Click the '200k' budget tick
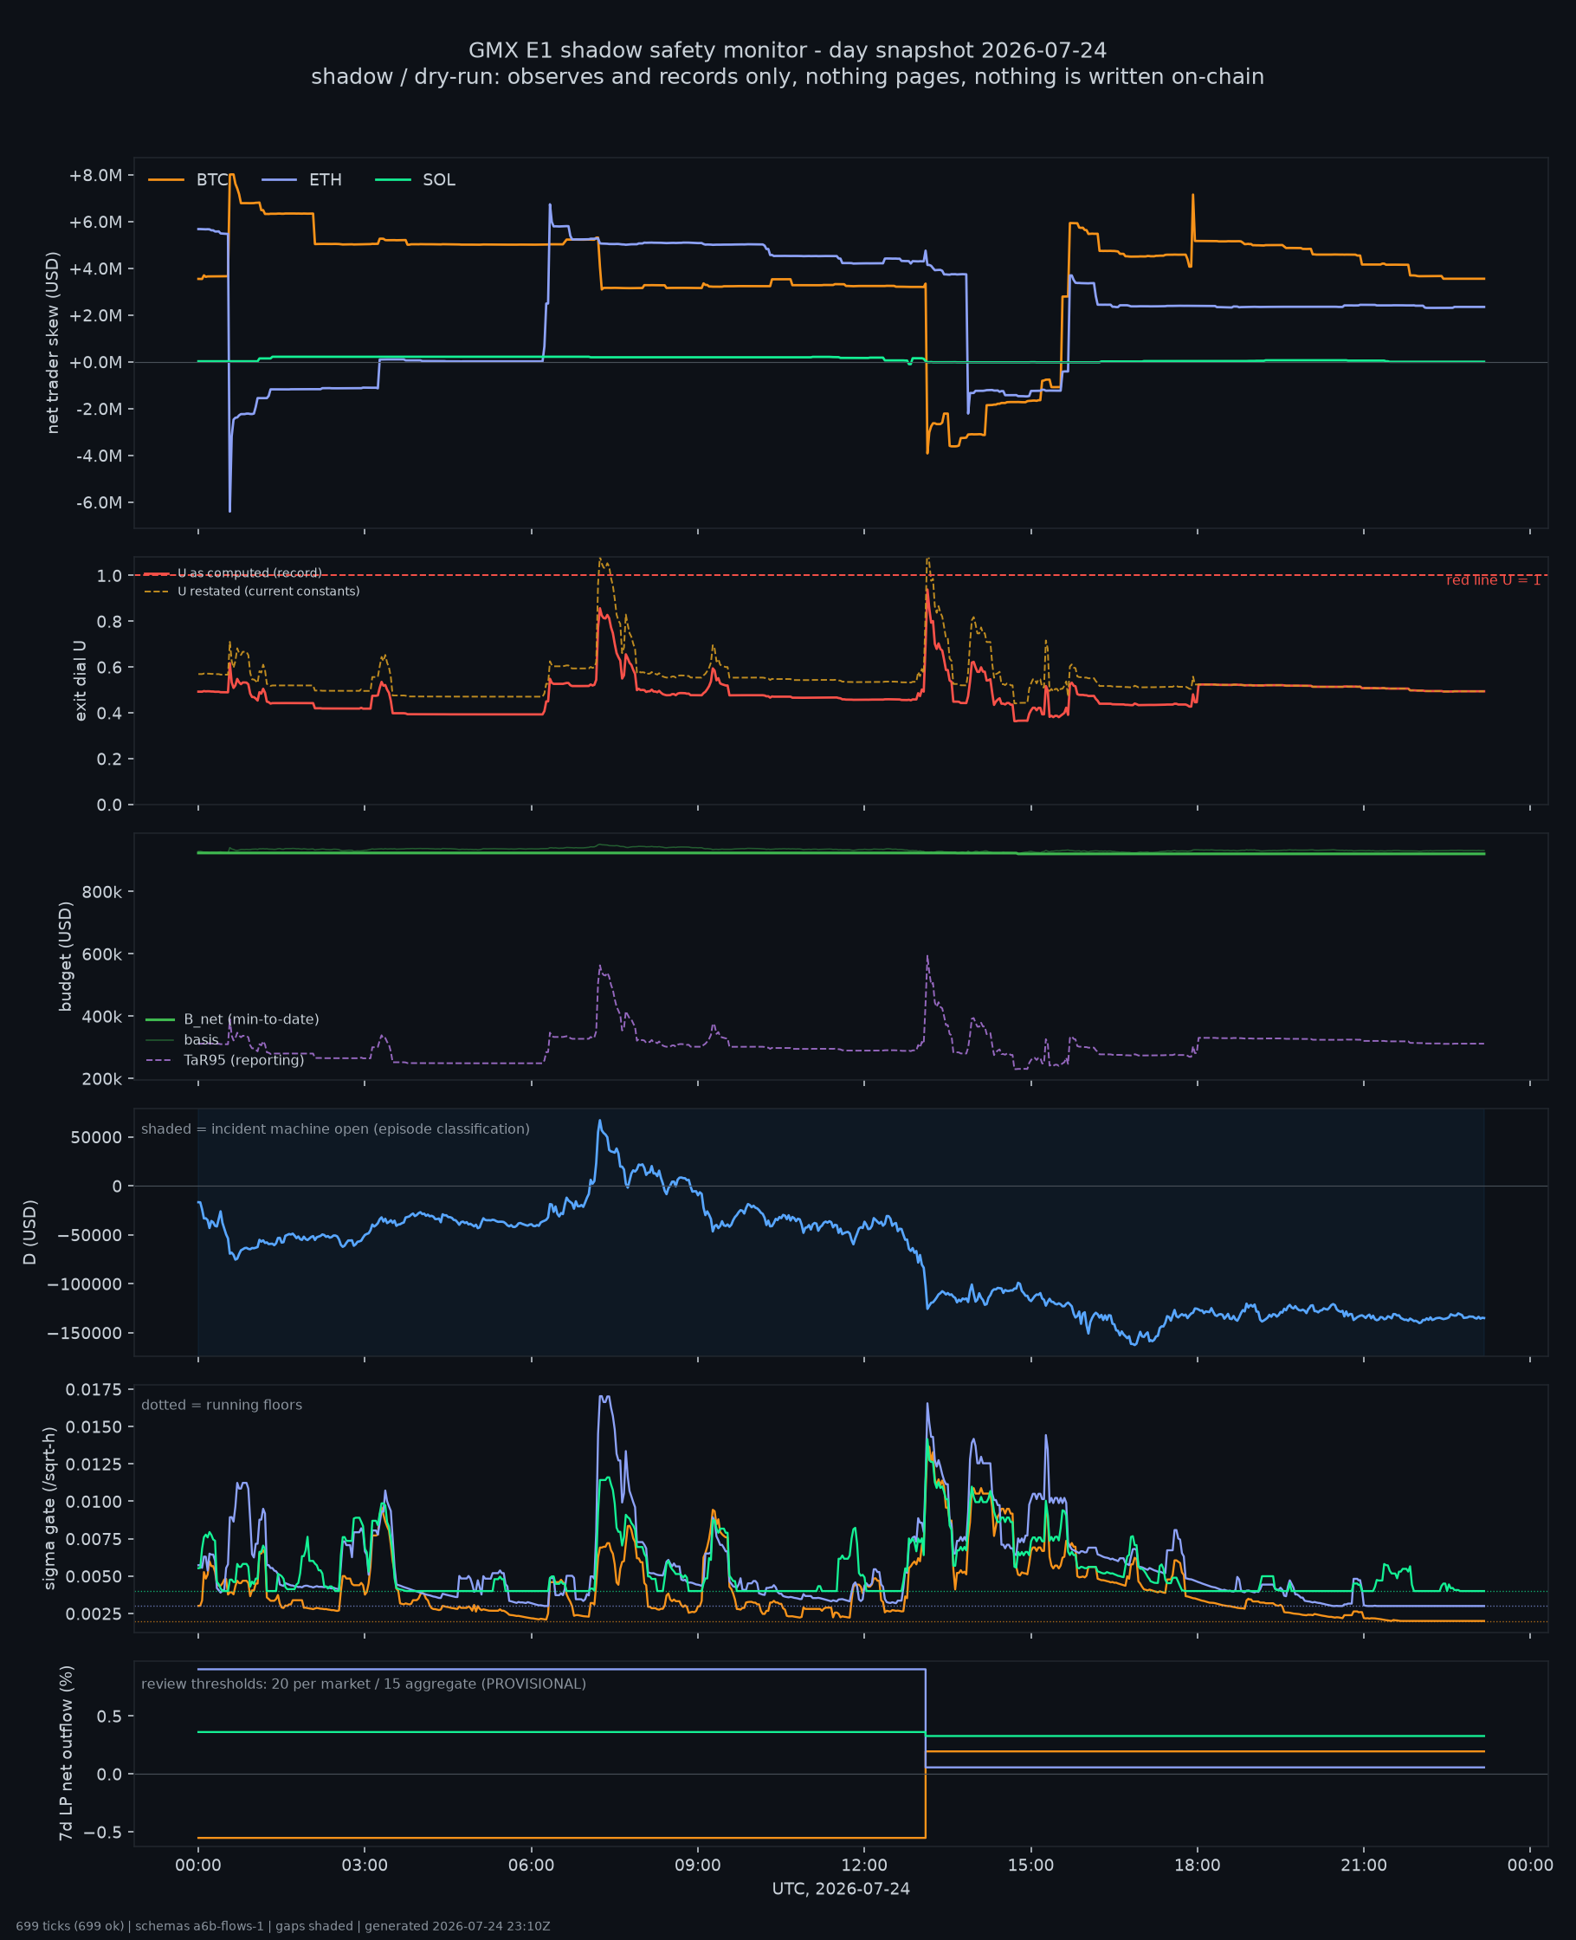This screenshot has width=1576, height=1940. point(101,1080)
